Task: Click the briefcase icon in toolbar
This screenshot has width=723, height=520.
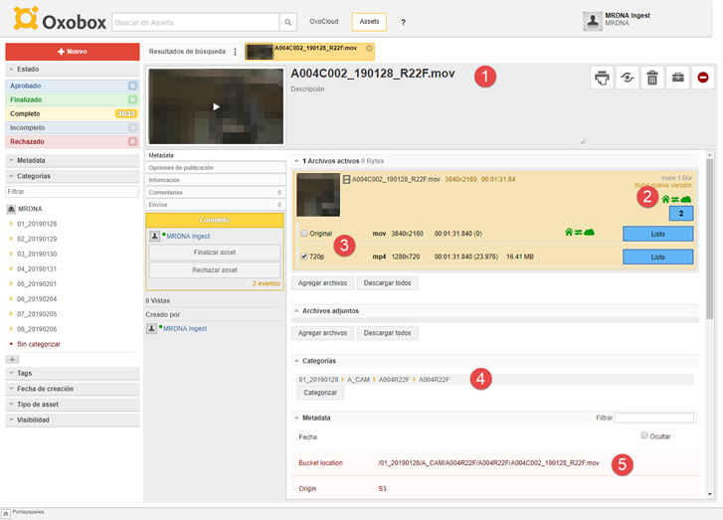Action: 677,78
